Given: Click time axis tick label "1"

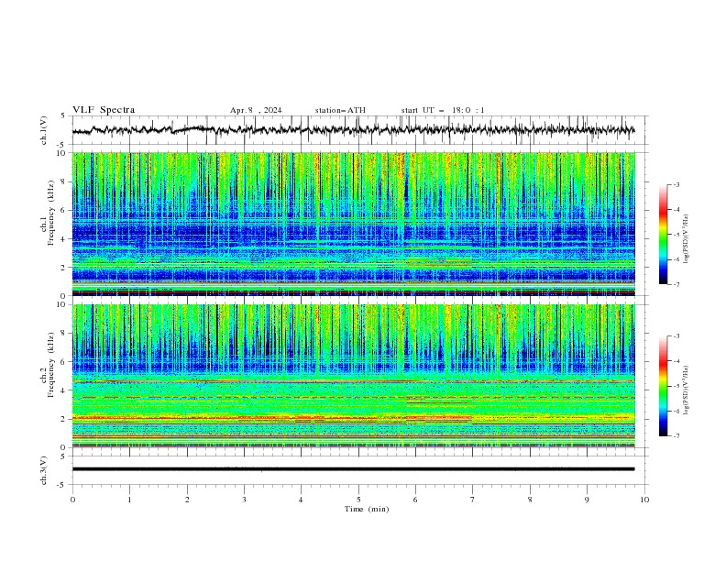Looking at the screenshot, I should click(x=129, y=500).
